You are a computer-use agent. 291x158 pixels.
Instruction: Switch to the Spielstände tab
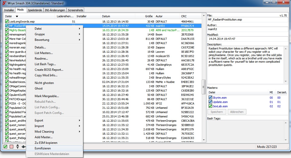click(x=34, y=10)
